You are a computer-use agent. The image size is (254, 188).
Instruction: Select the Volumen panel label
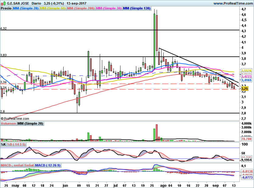point(8,124)
